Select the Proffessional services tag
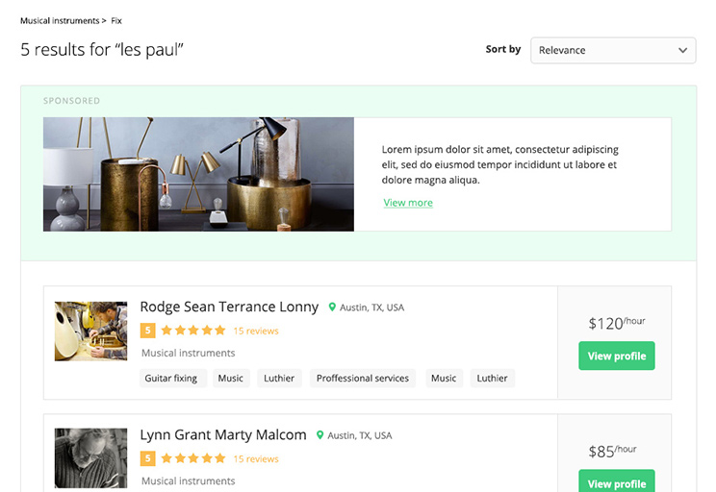Screen dimensions: 716x492 coord(363,379)
